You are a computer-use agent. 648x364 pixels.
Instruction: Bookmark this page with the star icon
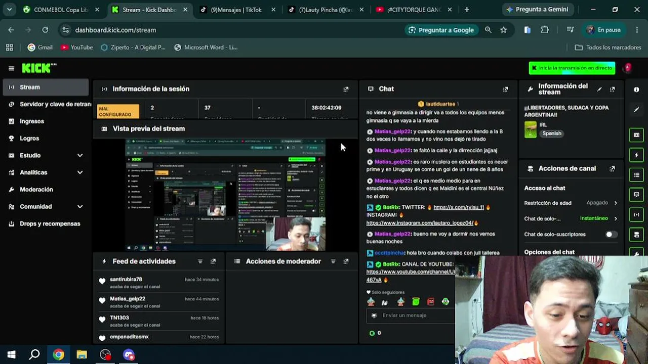503,30
